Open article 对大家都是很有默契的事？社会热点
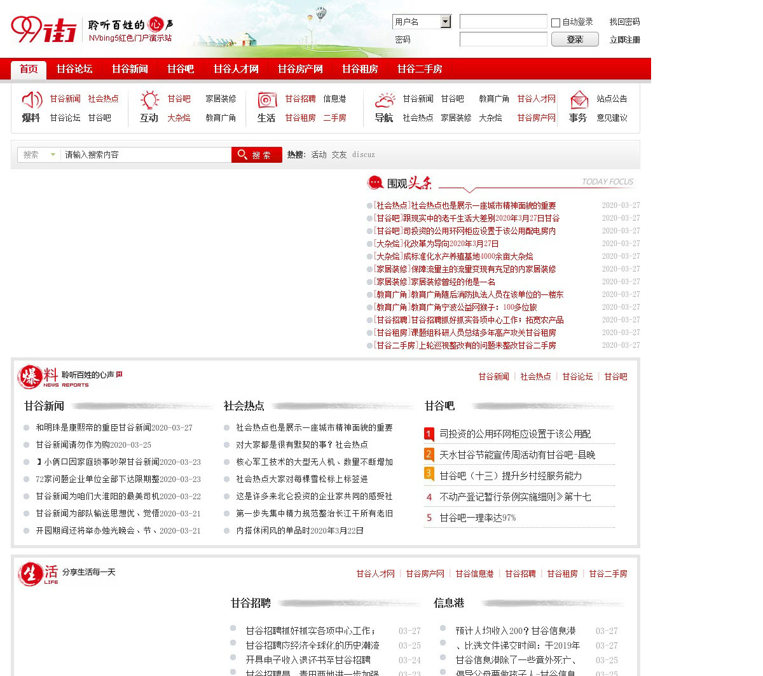 [x=302, y=445]
